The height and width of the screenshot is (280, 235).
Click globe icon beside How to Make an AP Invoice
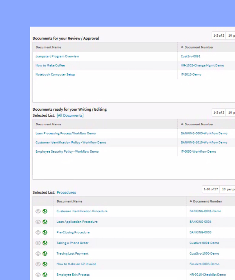[x=45, y=264]
